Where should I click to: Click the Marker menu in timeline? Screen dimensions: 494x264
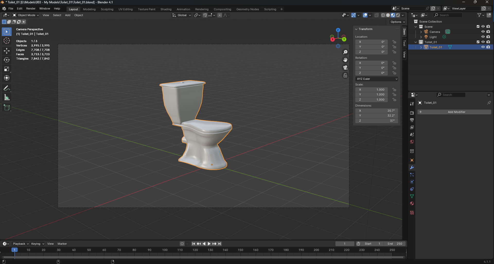pyautogui.click(x=62, y=244)
